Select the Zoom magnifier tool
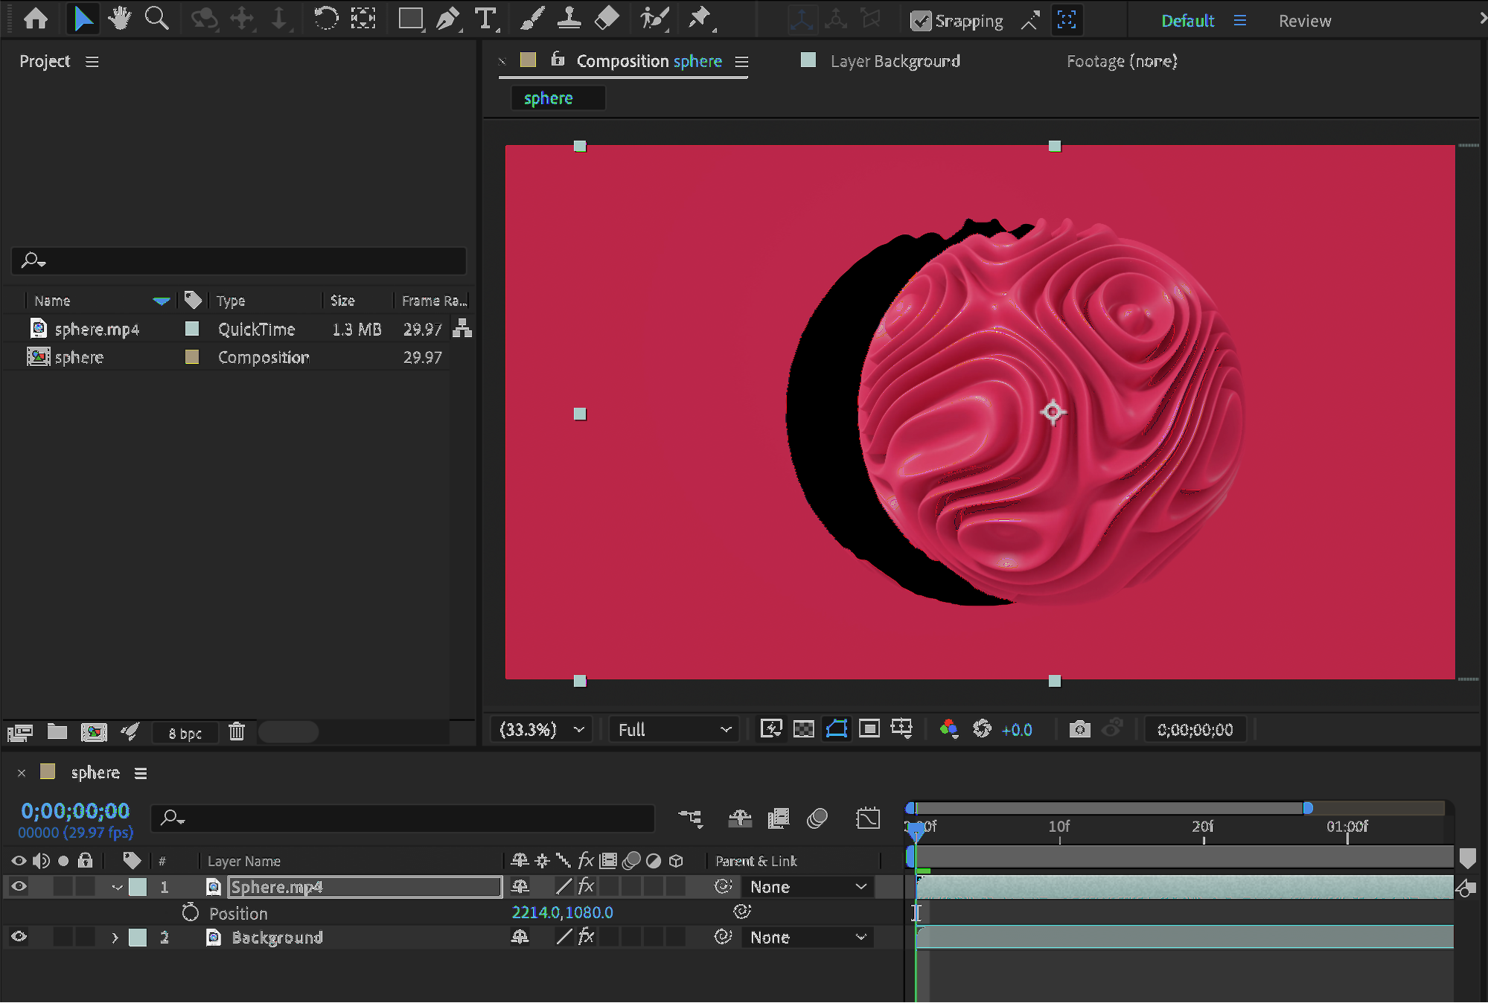 [x=156, y=19]
